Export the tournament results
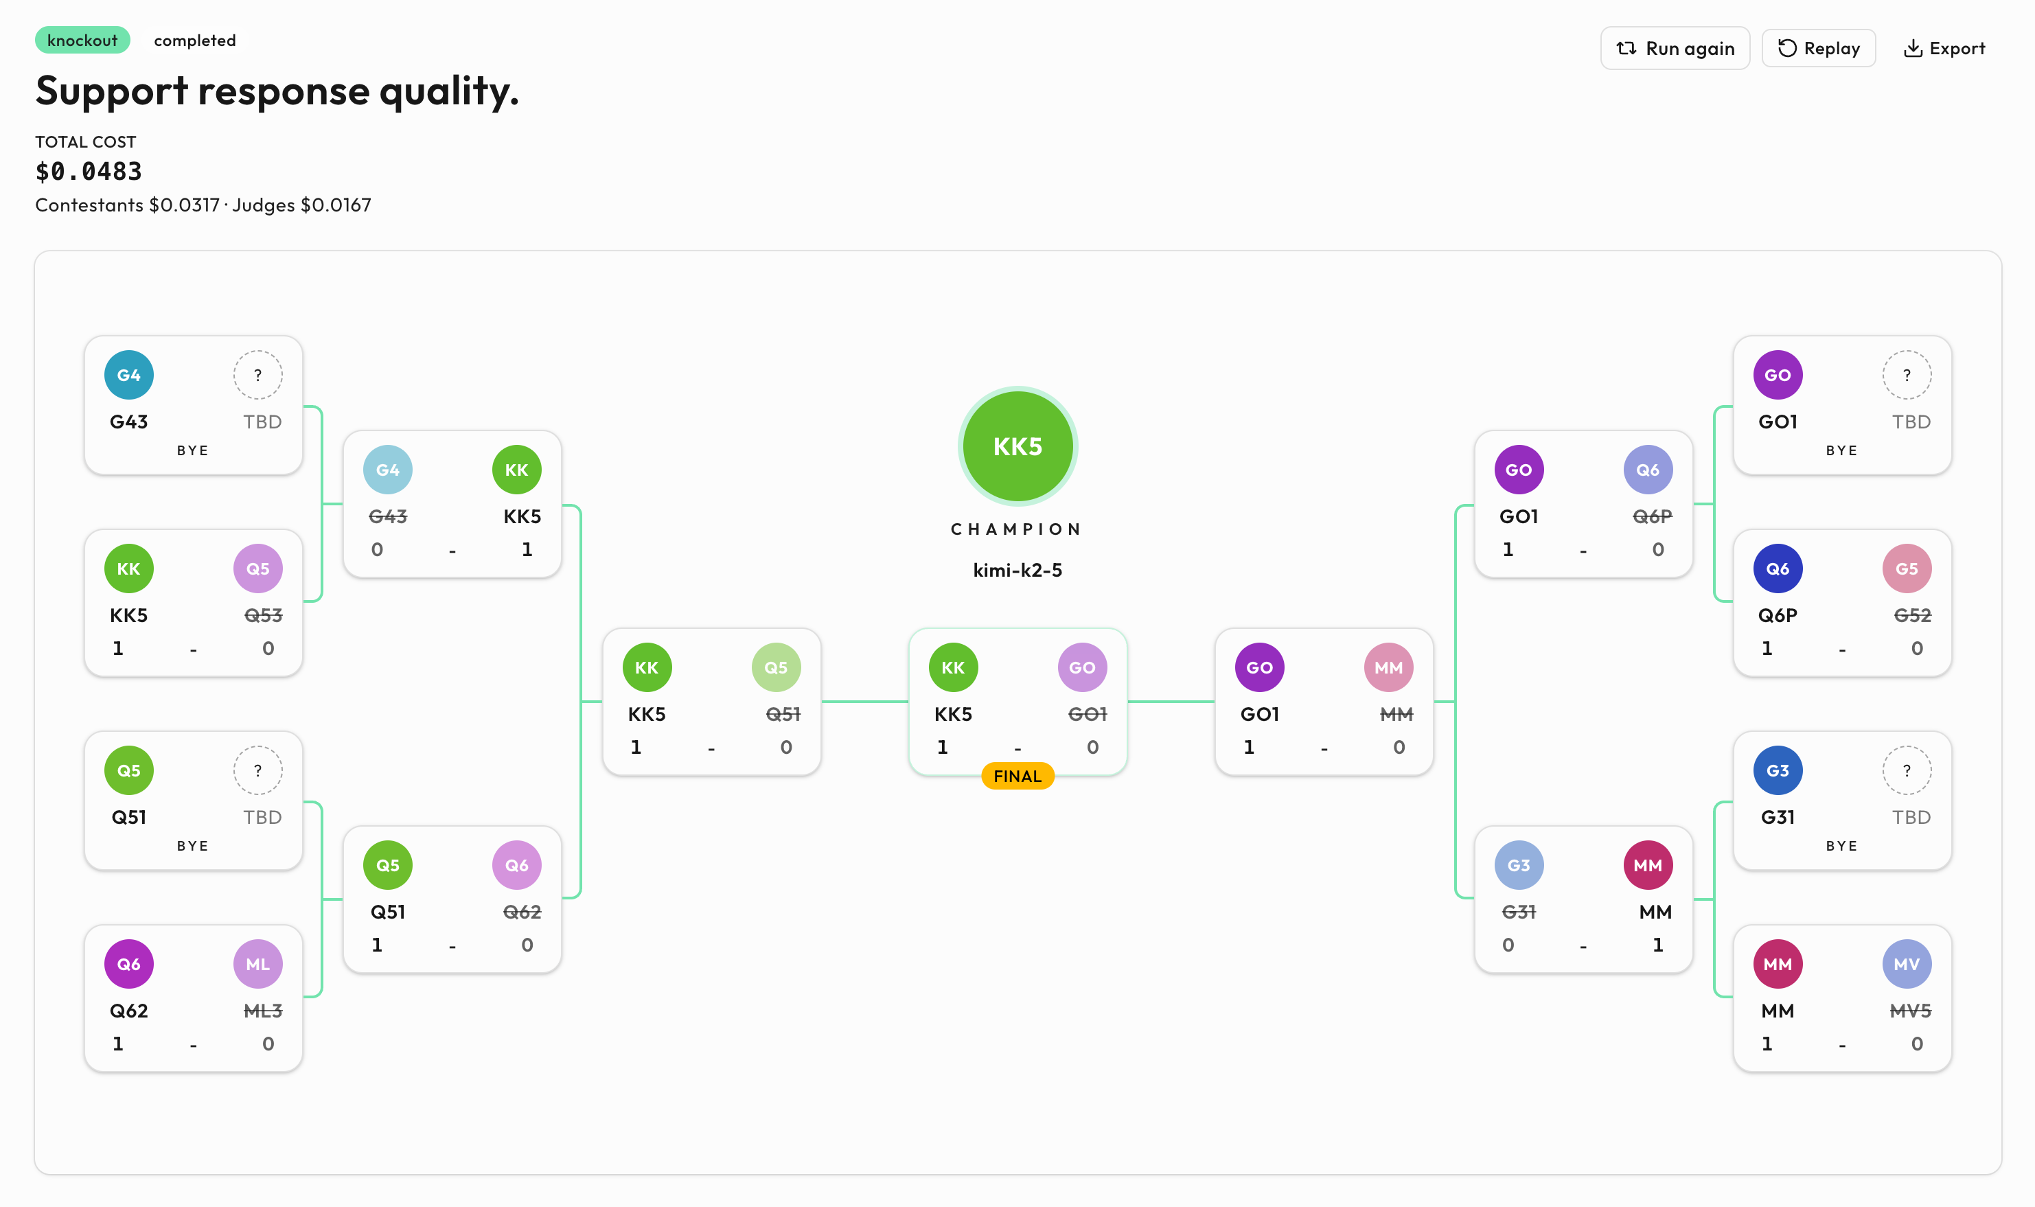 point(1944,49)
